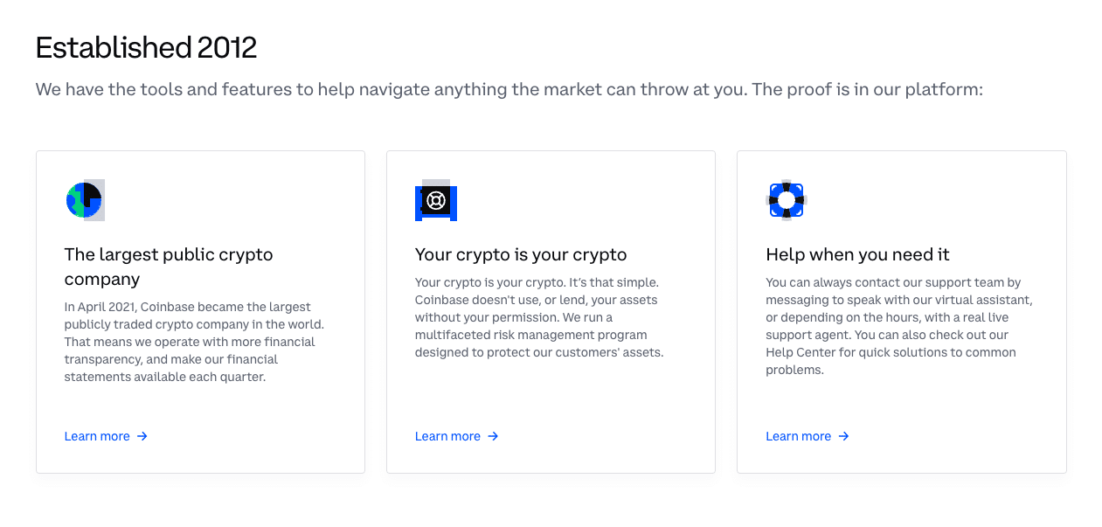The width and height of the screenshot is (1102, 527).
Task: Click the lifebuoy support icon
Action: (787, 200)
